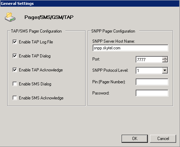This screenshot has width=180, height=147.
Task: Disable Enable TAP Acknowledge checkbox
Action: 15,70
